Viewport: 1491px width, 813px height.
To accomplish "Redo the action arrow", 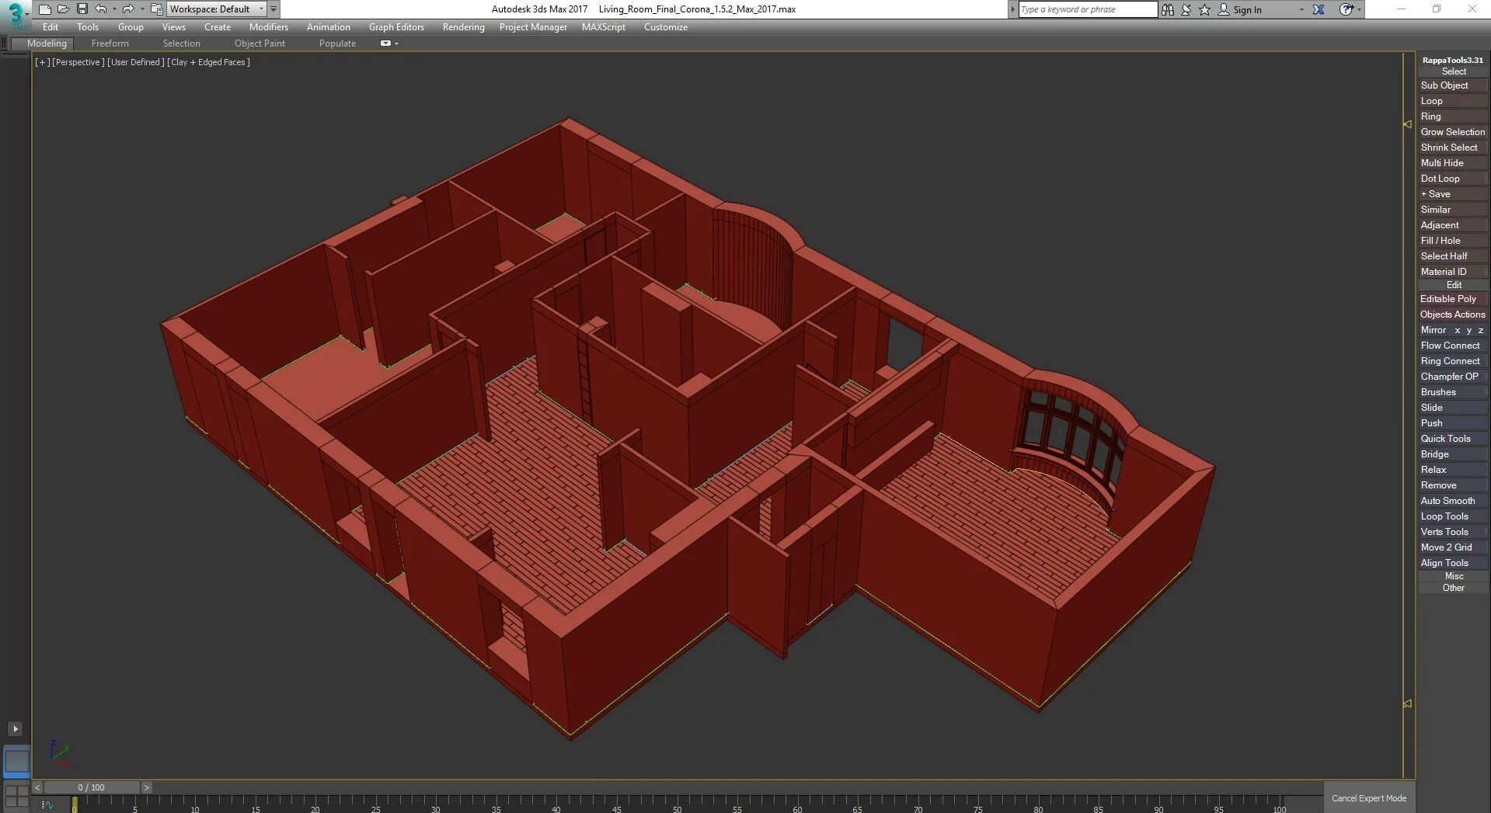I will click(x=128, y=9).
